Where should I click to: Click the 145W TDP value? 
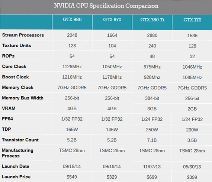pos(112,130)
